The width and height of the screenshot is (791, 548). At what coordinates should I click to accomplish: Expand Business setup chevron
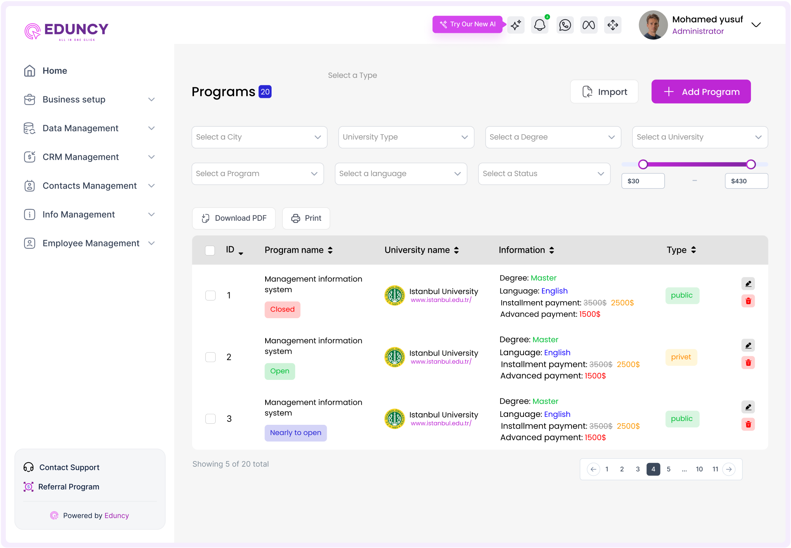(x=151, y=99)
